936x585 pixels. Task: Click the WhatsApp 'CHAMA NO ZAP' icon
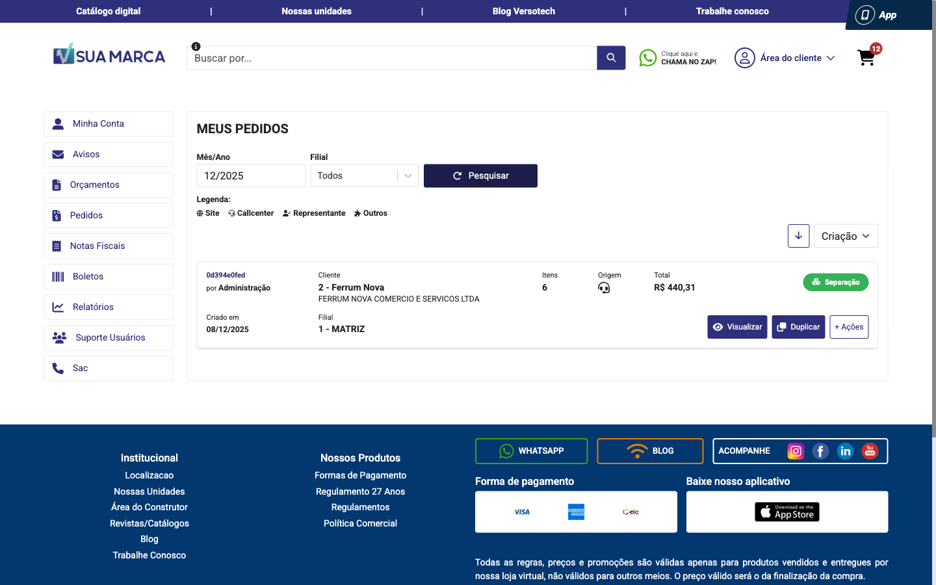647,58
